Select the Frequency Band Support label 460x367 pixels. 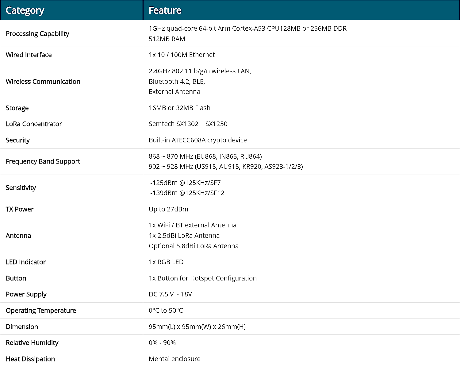43,161
